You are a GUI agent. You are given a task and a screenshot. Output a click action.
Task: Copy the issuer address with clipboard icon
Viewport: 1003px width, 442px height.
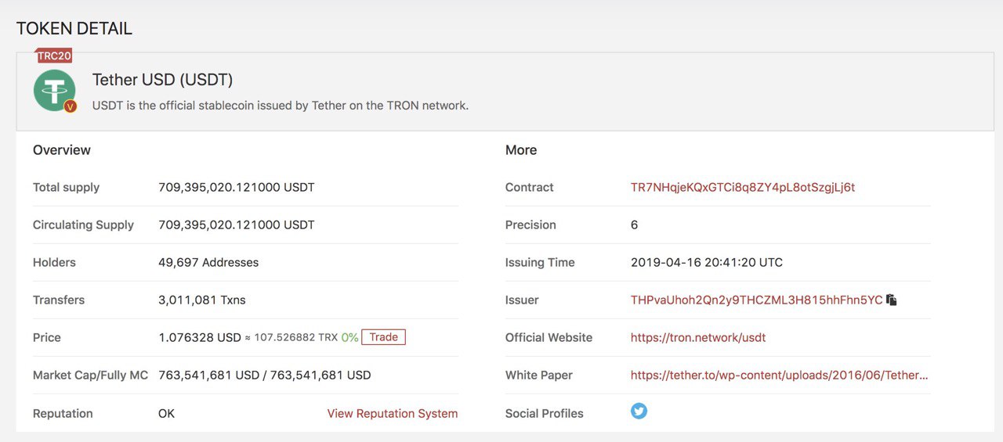tap(892, 300)
